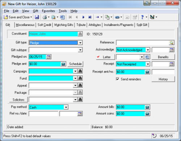This screenshot has width=181, height=141.
Task: Switch to the Tribute tab
Action: coord(81,25)
